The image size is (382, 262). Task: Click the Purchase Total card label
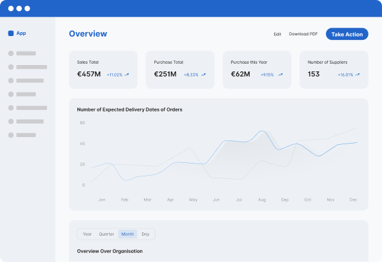[168, 62]
